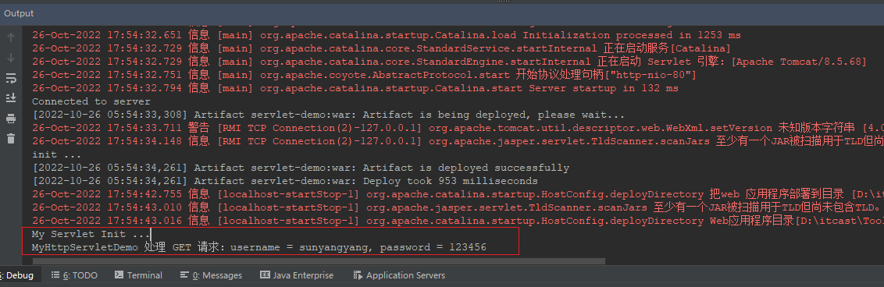Click the horizontal scrollbar under the console

point(313,261)
